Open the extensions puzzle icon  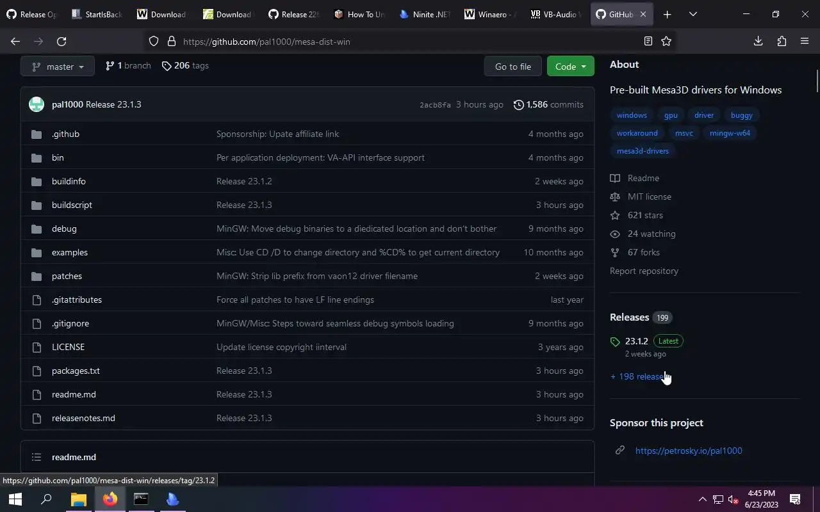pos(782,42)
